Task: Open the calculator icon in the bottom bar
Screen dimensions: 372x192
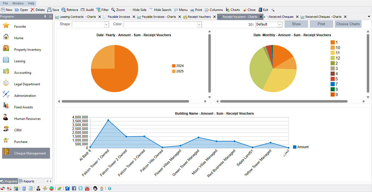Action: [24, 188]
